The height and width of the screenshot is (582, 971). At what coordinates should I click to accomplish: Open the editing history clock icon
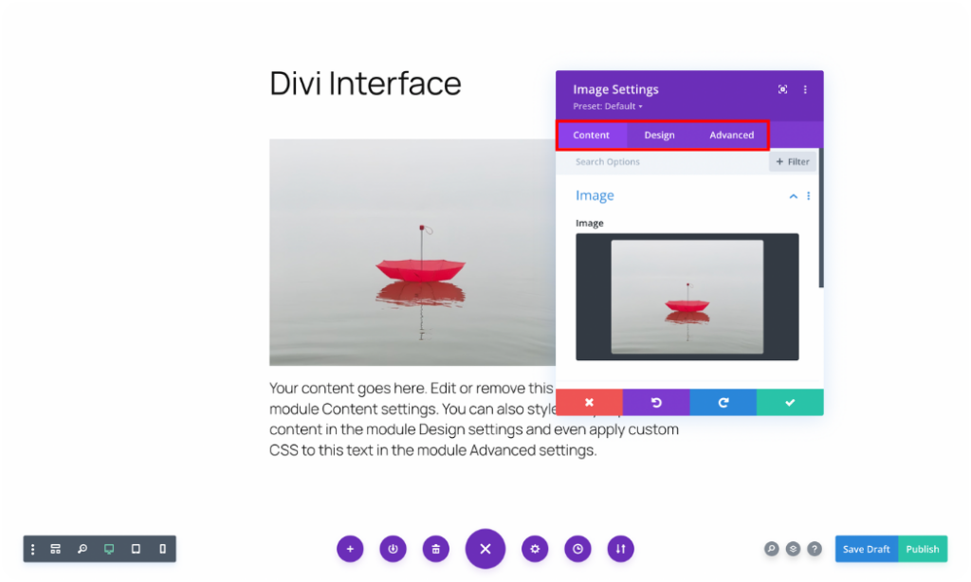click(x=577, y=549)
